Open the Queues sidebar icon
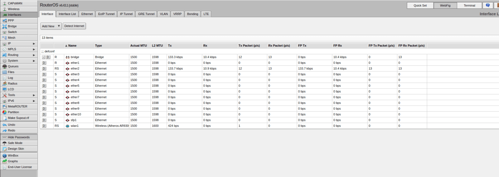 (4, 66)
